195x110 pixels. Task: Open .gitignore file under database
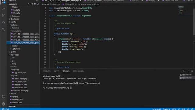[x=16, y=49]
